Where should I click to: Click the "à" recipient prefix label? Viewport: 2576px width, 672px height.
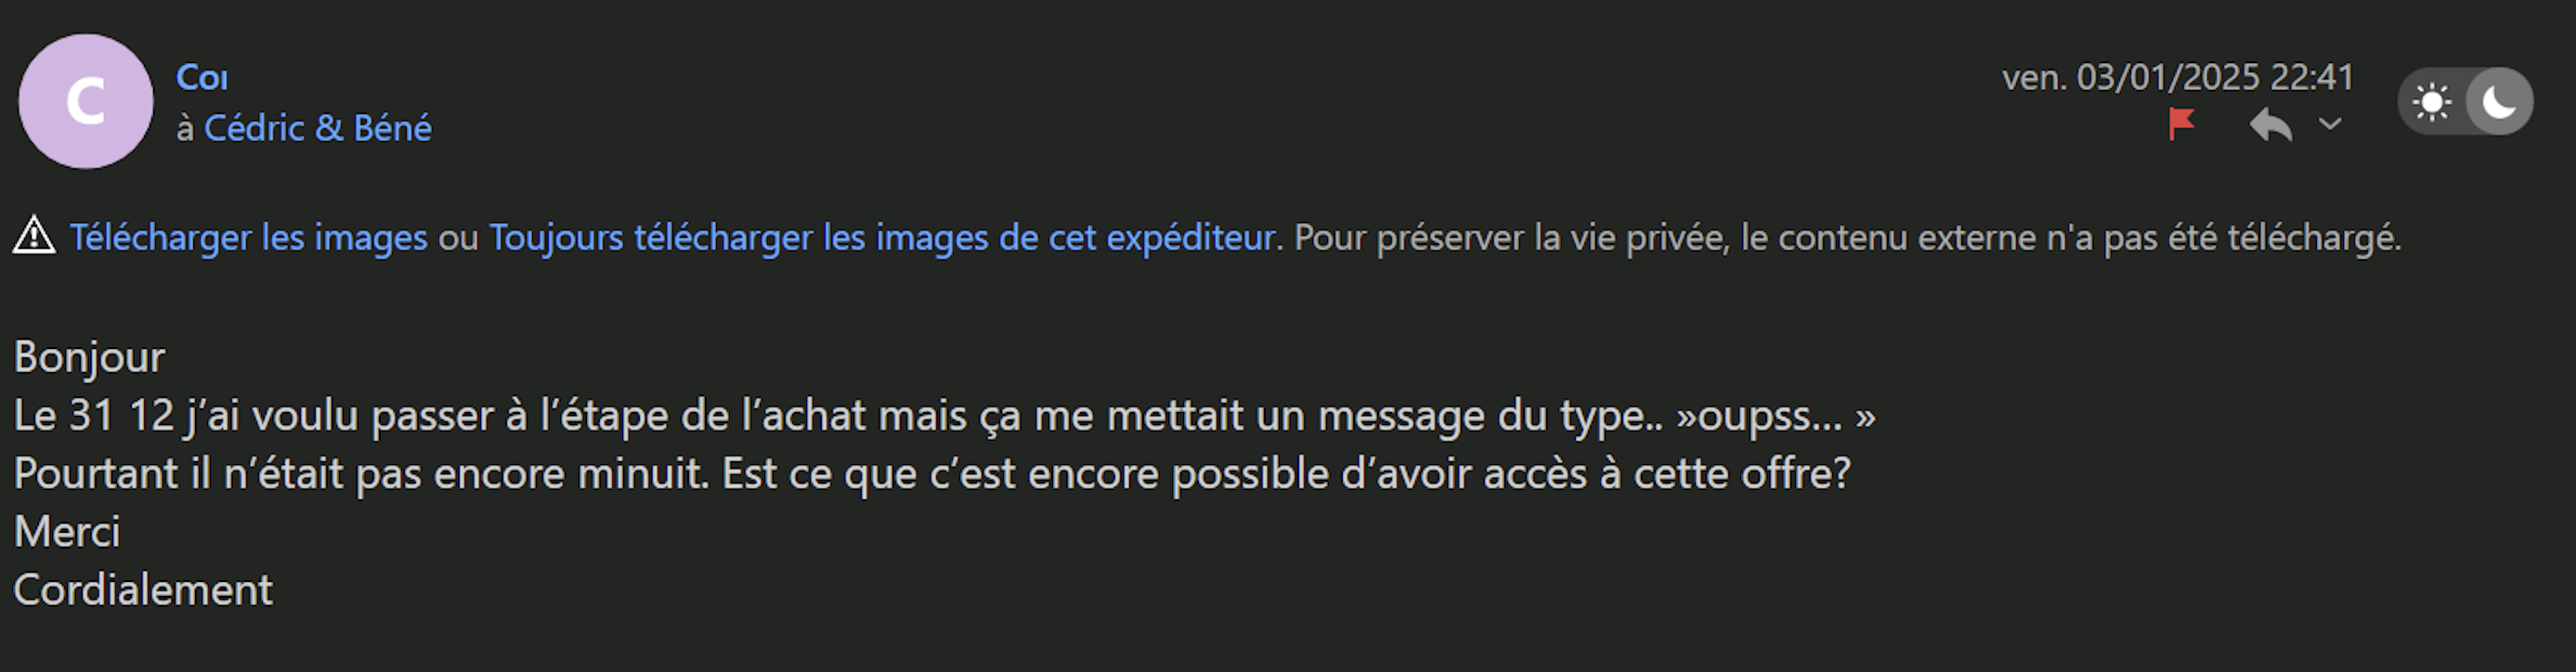[185, 129]
